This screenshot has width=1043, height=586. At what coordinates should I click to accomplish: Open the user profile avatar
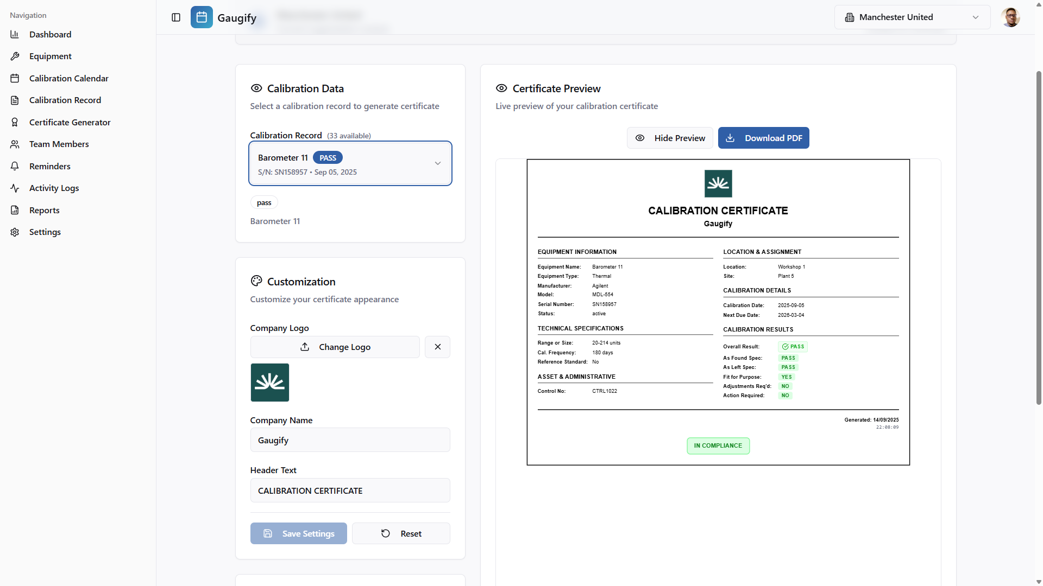[x=1010, y=17]
